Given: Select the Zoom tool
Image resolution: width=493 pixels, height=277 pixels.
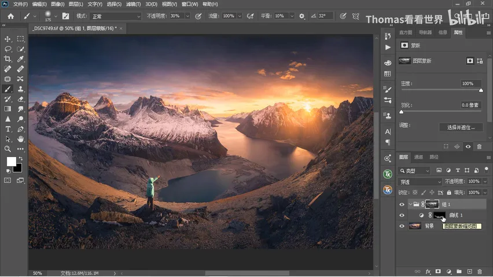Looking at the screenshot, I should (x=8, y=149).
